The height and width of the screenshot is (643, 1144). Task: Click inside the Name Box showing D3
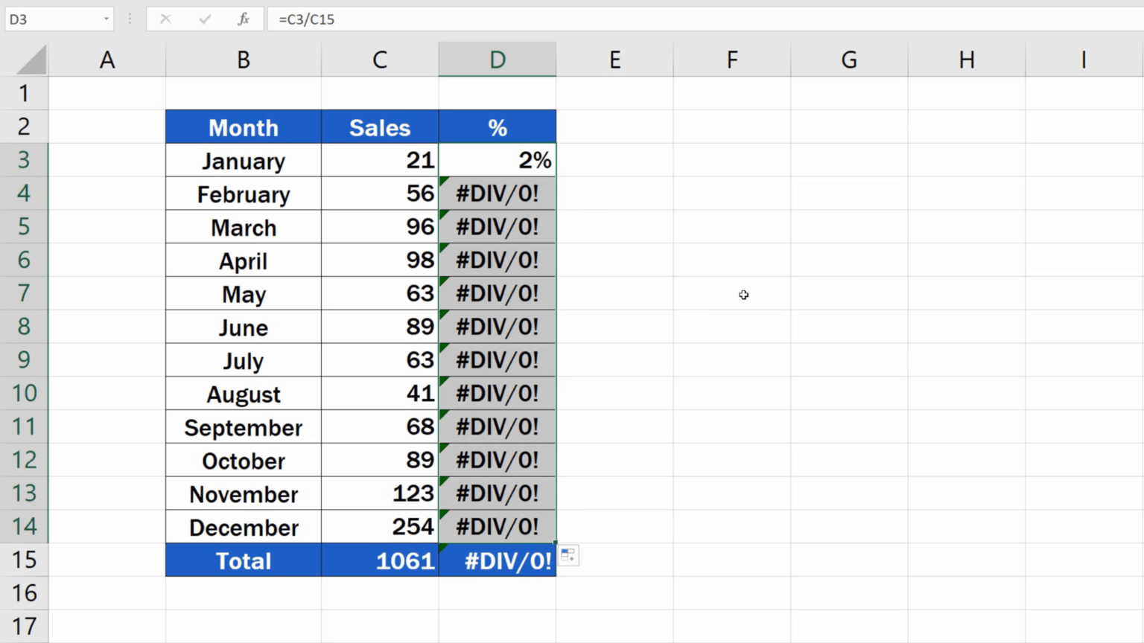point(45,19)
